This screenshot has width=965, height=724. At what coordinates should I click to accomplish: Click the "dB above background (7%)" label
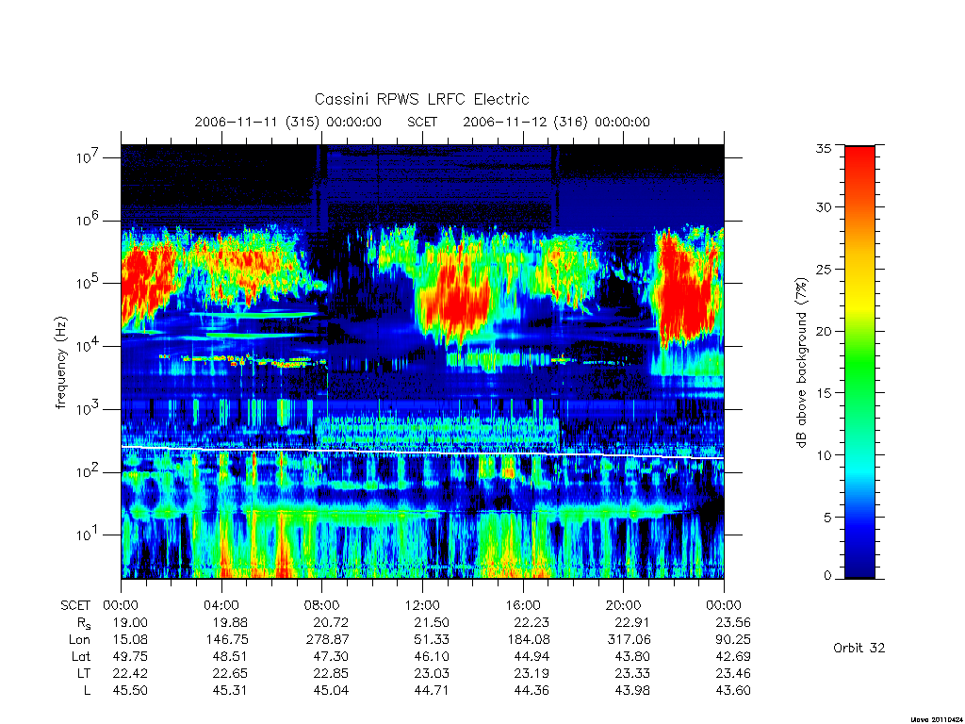tap(801, 363)
